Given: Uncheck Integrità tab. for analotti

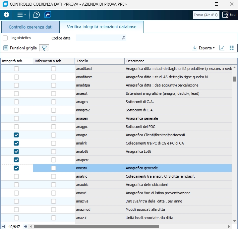Looking at the screenshot, I should point(16,151).
